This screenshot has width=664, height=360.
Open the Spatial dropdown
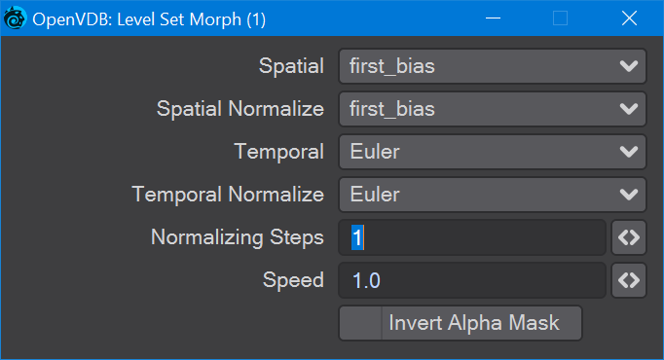(492, 66)
